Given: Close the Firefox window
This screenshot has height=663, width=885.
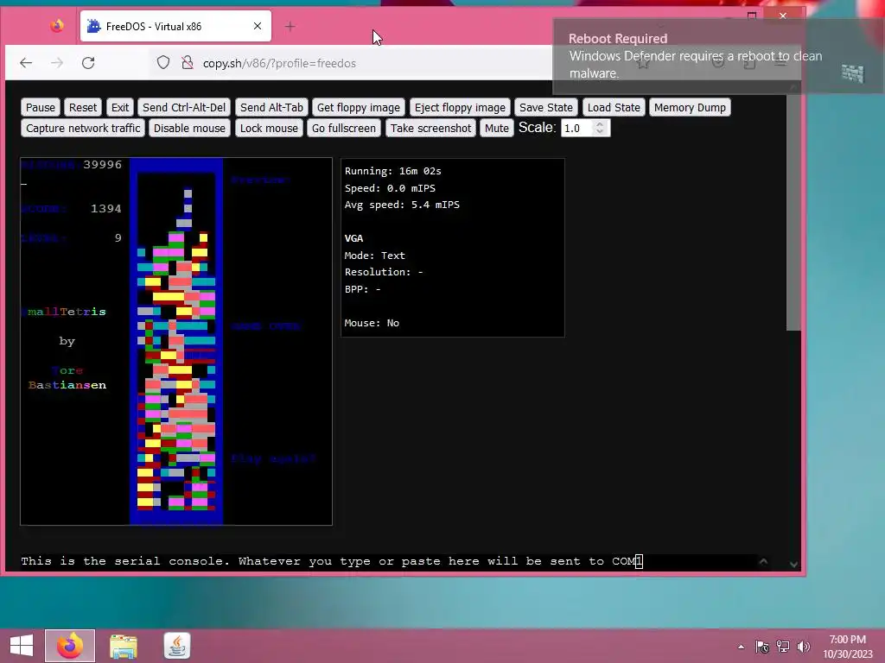Looking at the screenshot, I should click(x=783, y=16).
